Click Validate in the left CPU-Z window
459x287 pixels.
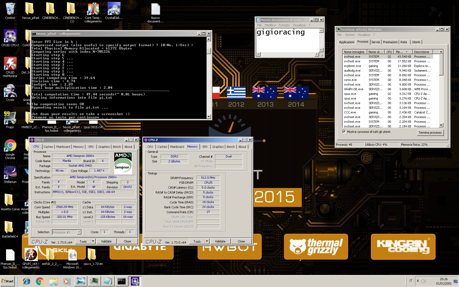106,241
